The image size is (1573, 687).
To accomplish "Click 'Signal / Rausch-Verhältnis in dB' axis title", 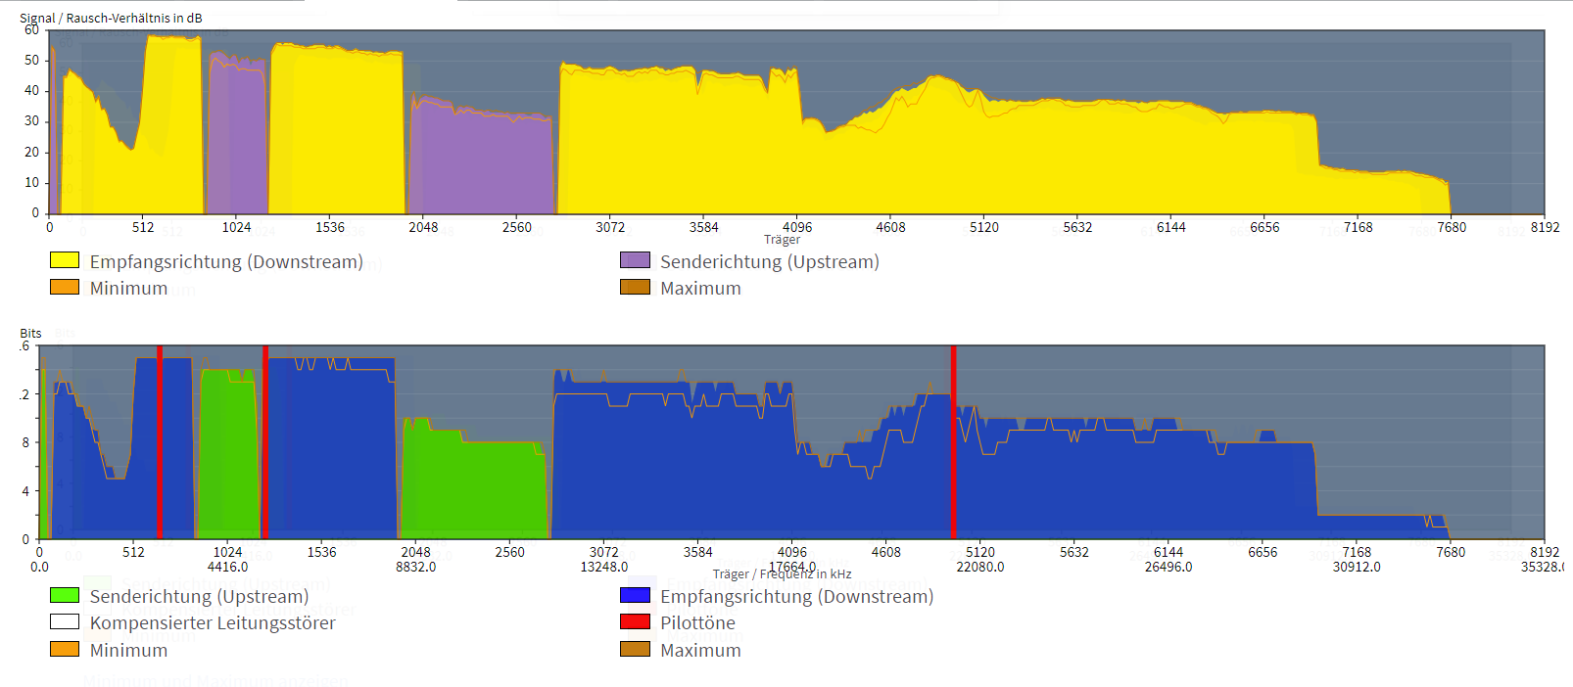I will pyautogui.click(x=111, y=18).
